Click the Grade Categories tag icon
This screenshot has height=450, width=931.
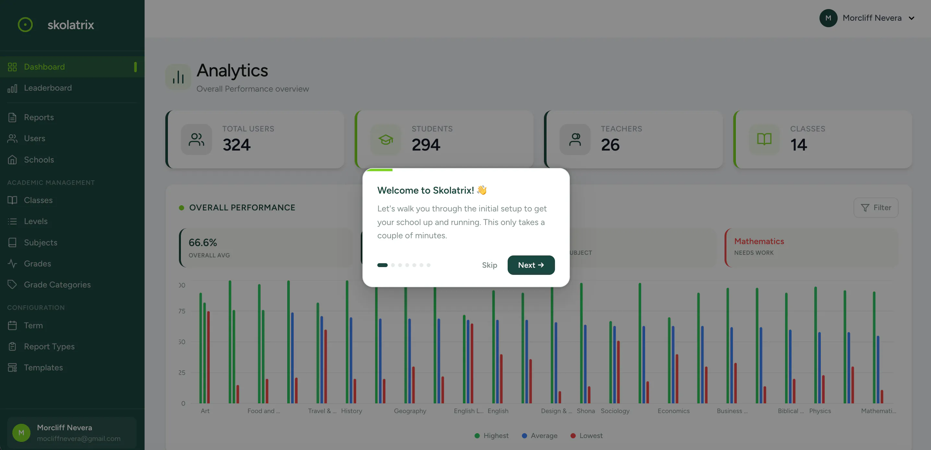[12, 285]
